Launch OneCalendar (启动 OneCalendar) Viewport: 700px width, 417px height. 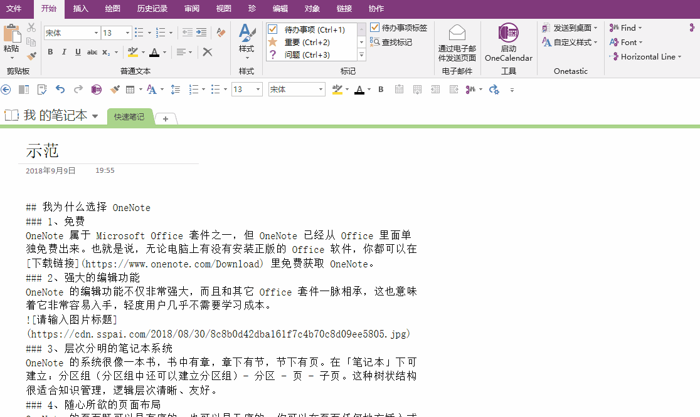coord(509,42)
